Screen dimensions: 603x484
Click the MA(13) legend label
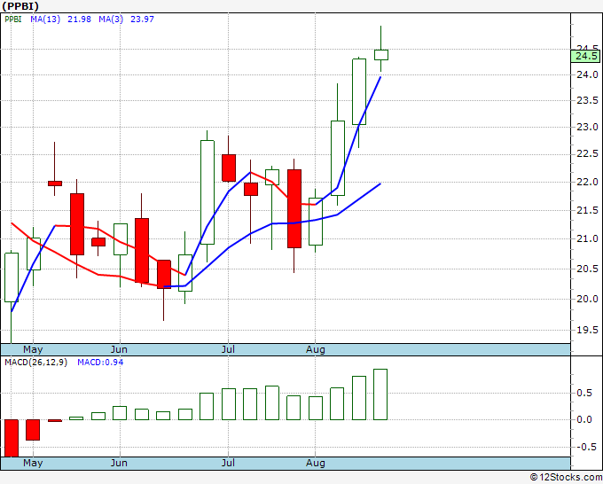45,20
